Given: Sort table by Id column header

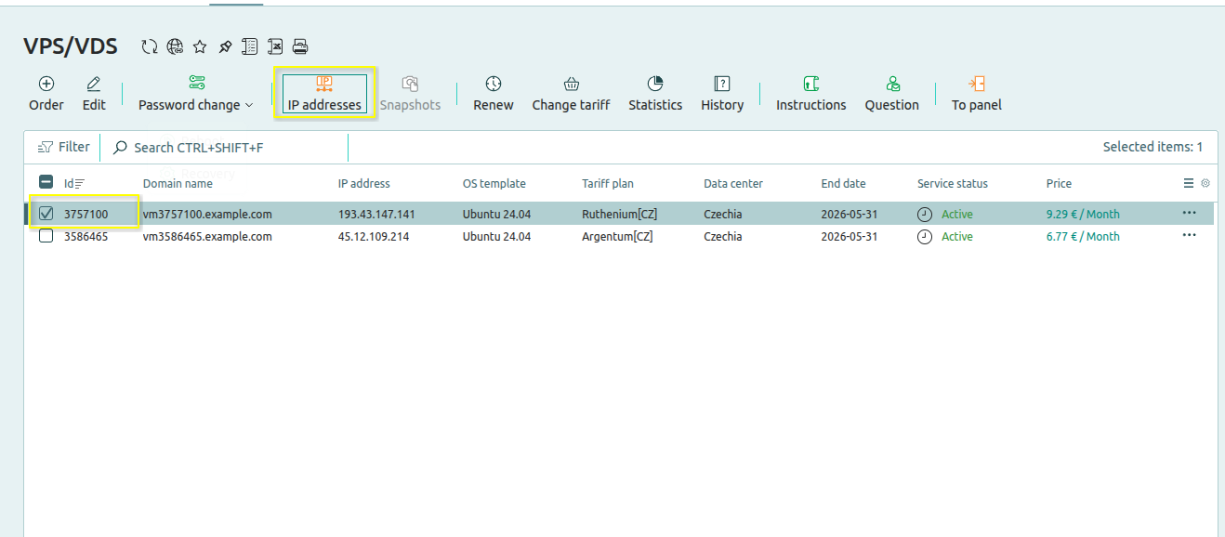Looking at the screenshot, I should [x=69, y=184].
